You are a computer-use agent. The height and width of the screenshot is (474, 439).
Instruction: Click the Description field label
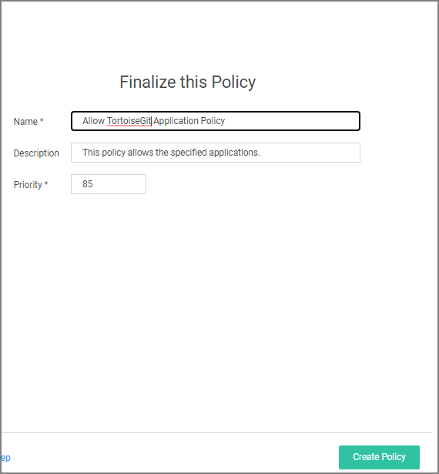coord(36,153)
